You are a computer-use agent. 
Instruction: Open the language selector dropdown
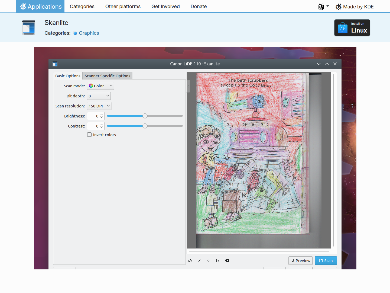tap(324, 7)
